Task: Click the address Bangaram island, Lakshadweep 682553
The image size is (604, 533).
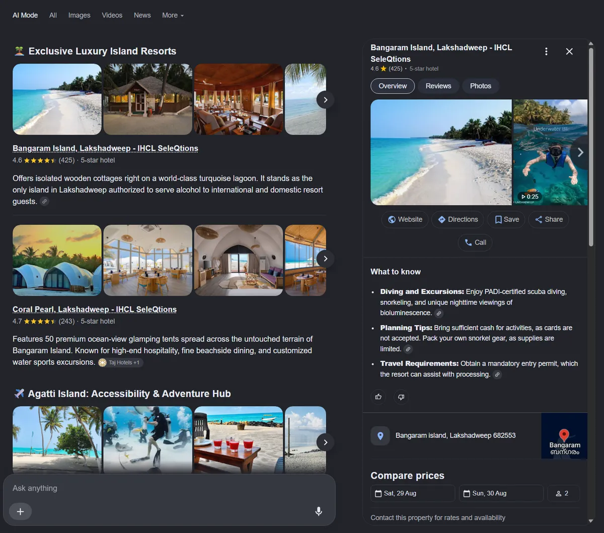Action: click(x=456, y=436)
